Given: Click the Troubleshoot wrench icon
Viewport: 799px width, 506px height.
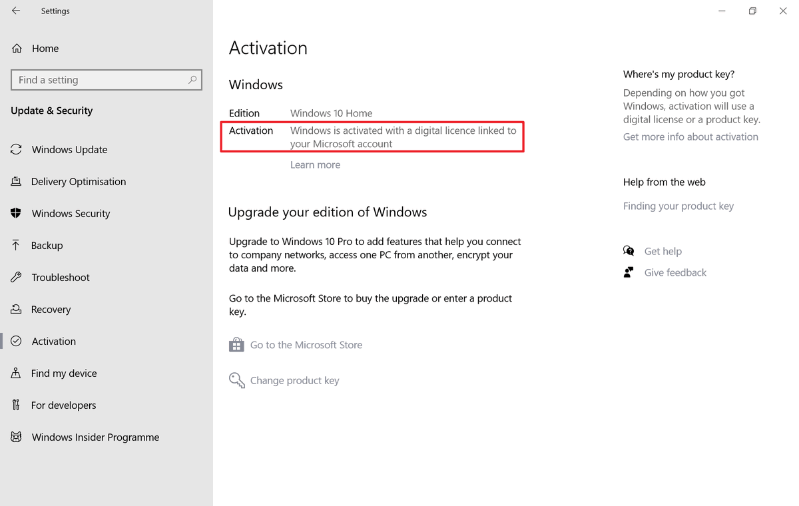Looking at the screenshot, I should [16, 277].
